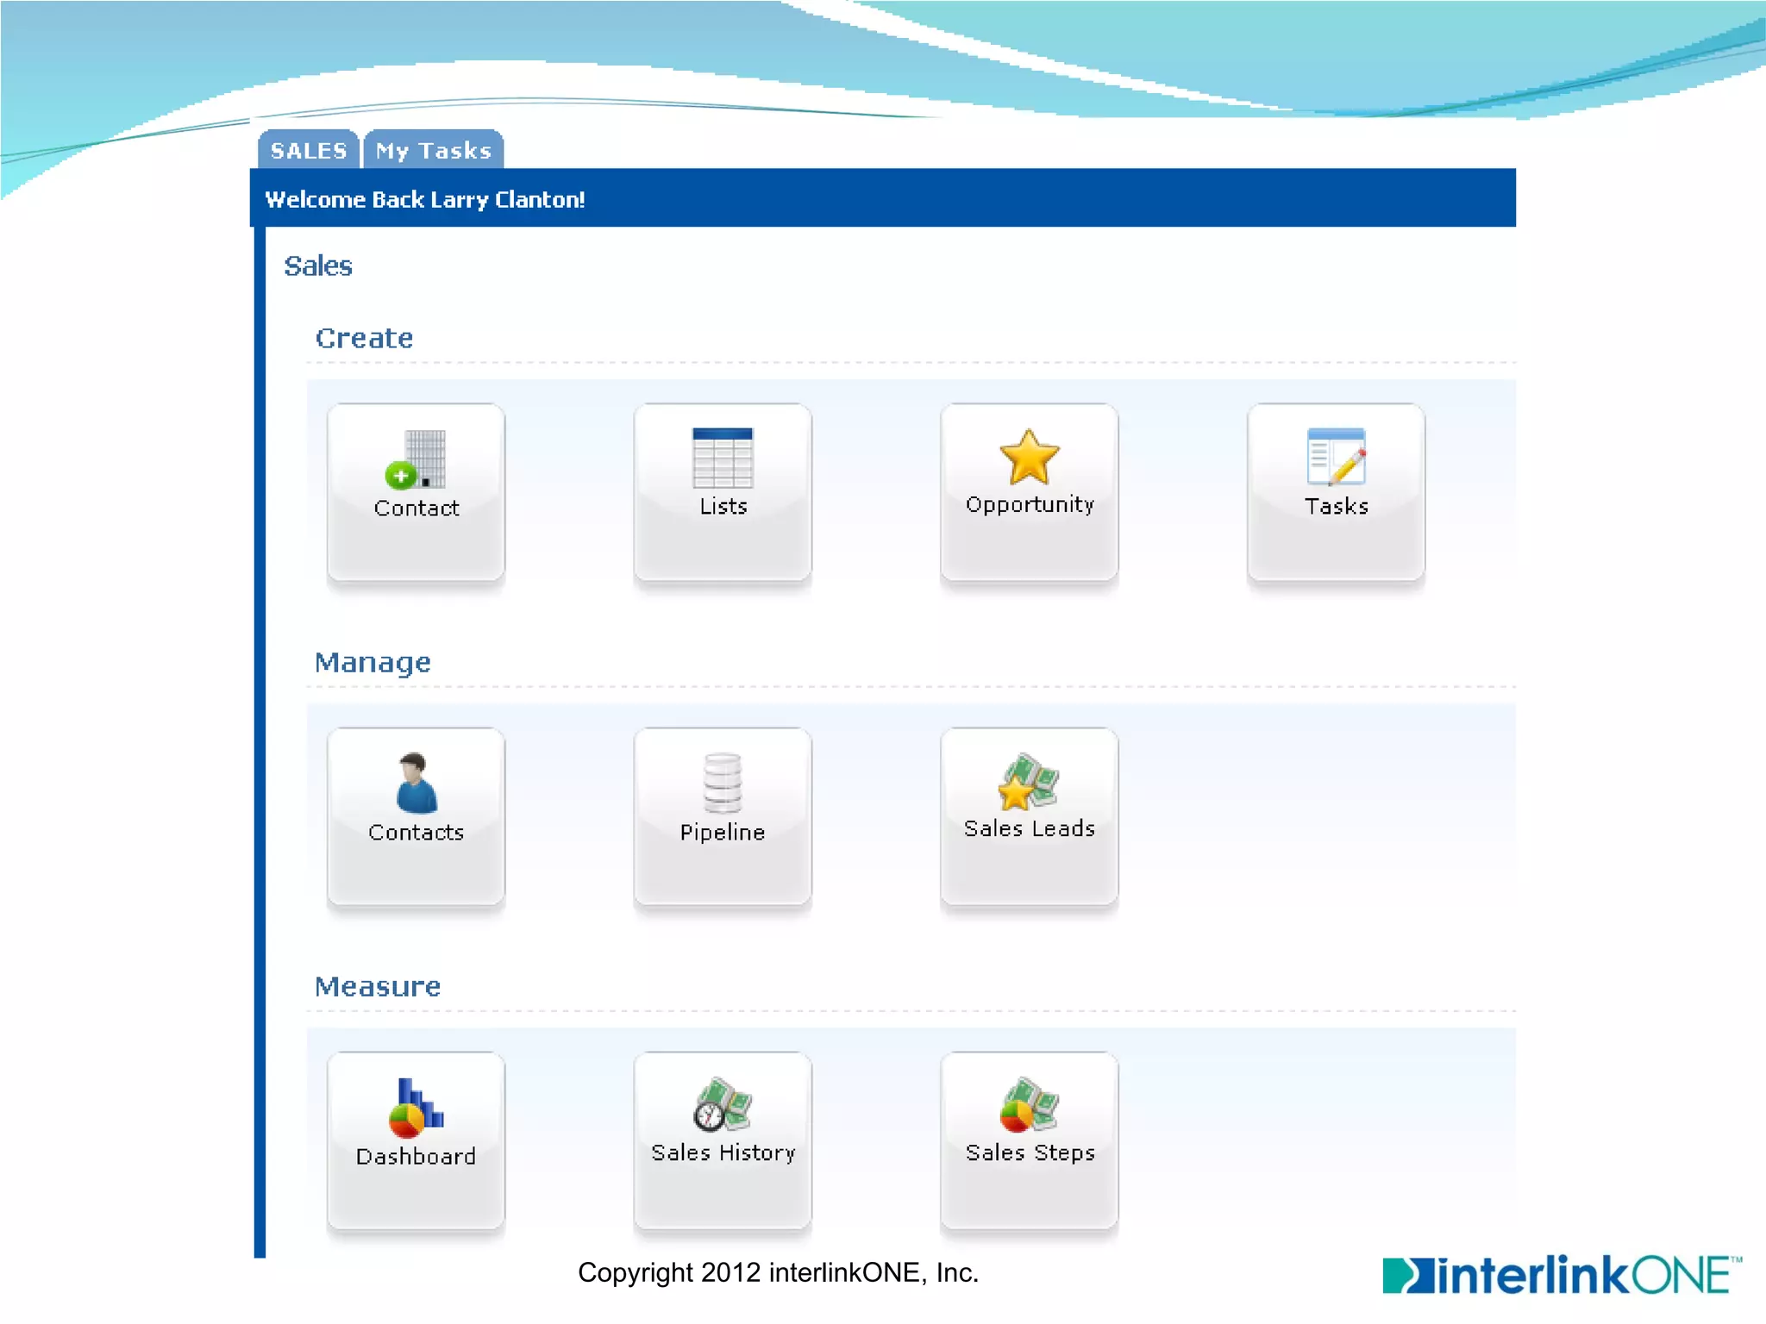This screenshot has width=1766, height=1324.
Task: Click the Contact label under Create
Action: pos(416,509)
